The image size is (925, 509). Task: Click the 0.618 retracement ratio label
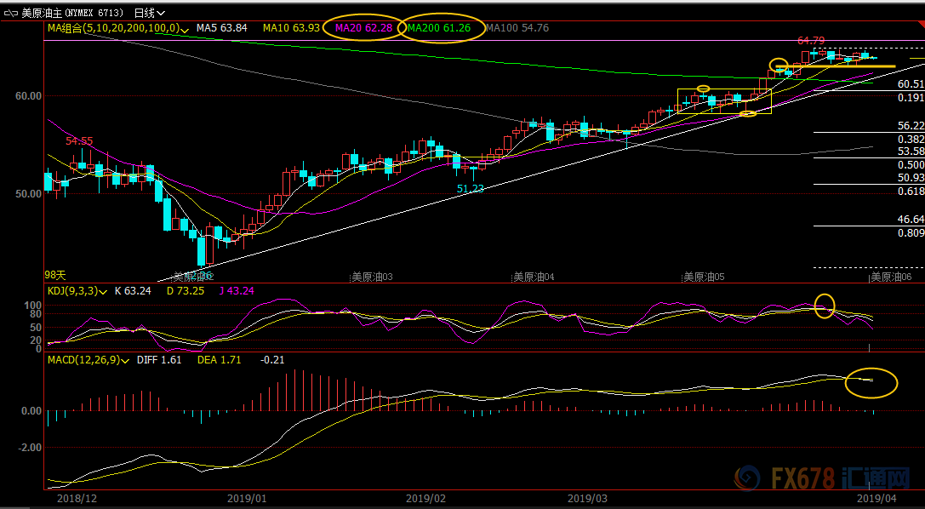coord(911,192)
